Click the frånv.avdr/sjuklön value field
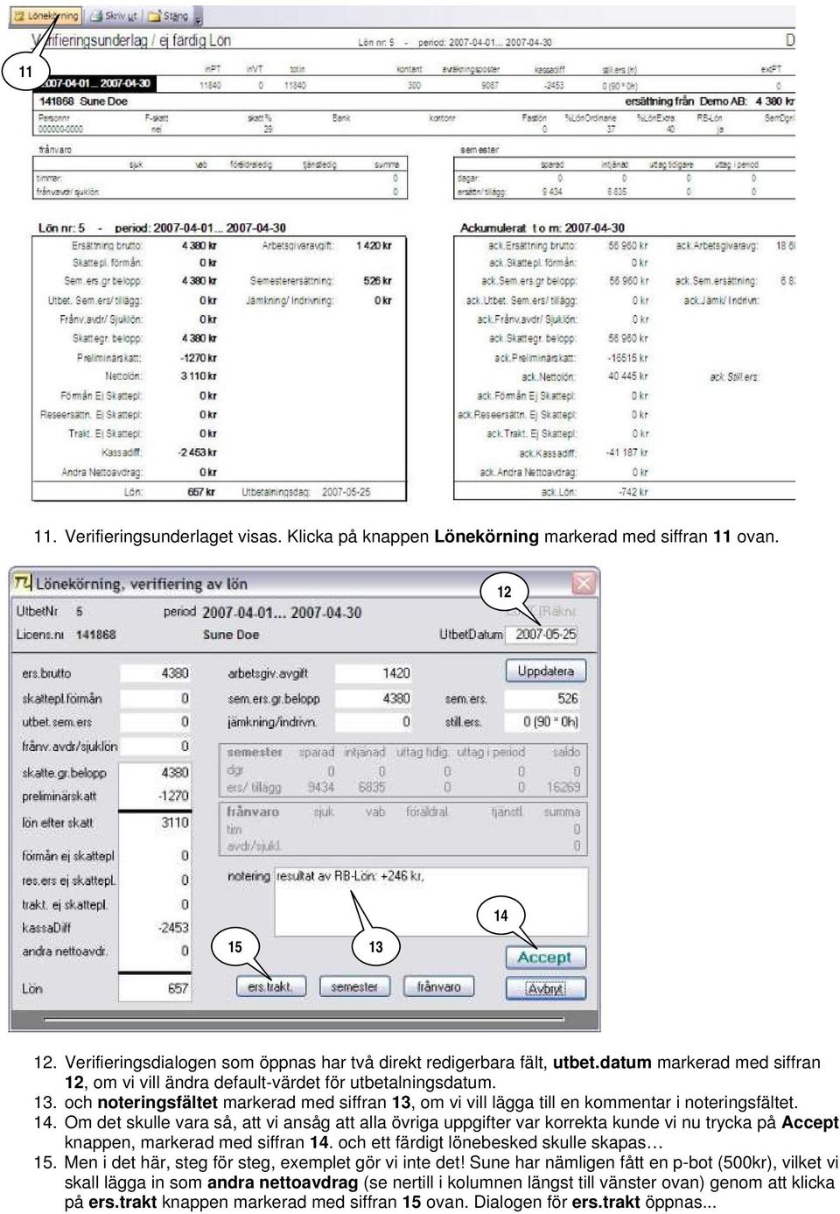Screen dimensions: 840x1214 pos(155,747)
